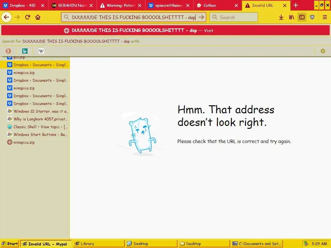This screenshot has height=248, width=331.
Task: Close the Catbox tab
Action: coord(236,5)
